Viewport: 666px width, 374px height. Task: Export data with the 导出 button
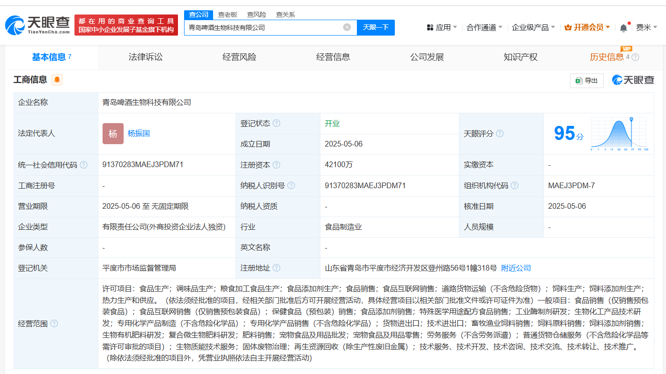point(586,81)
